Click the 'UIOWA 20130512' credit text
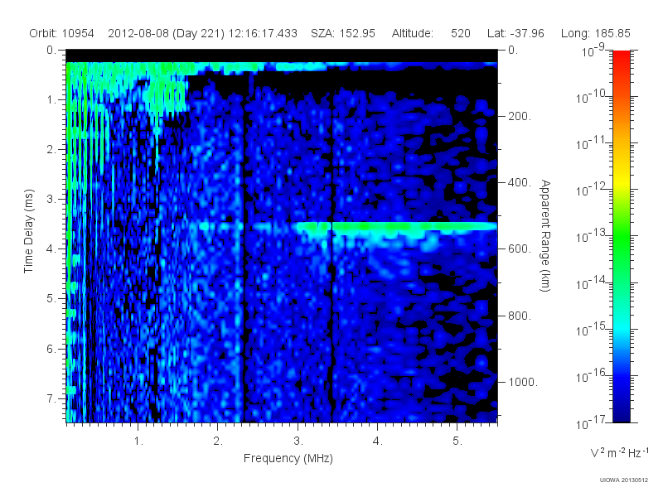 click(624, 480)
